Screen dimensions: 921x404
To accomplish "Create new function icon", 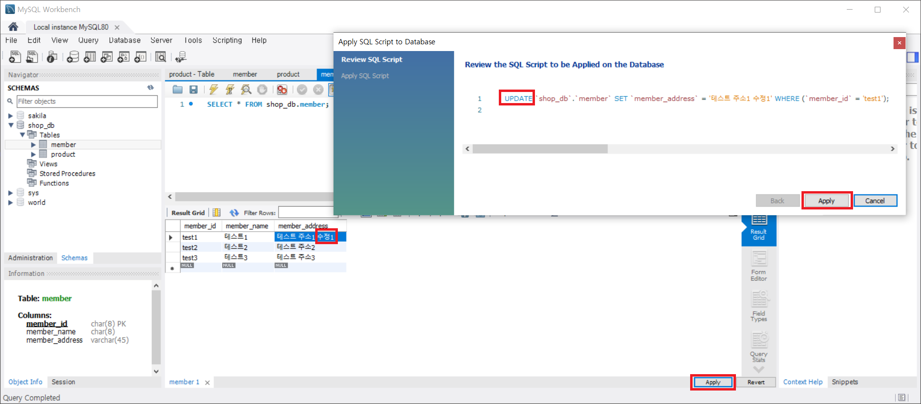I will [x=140, y=57].
